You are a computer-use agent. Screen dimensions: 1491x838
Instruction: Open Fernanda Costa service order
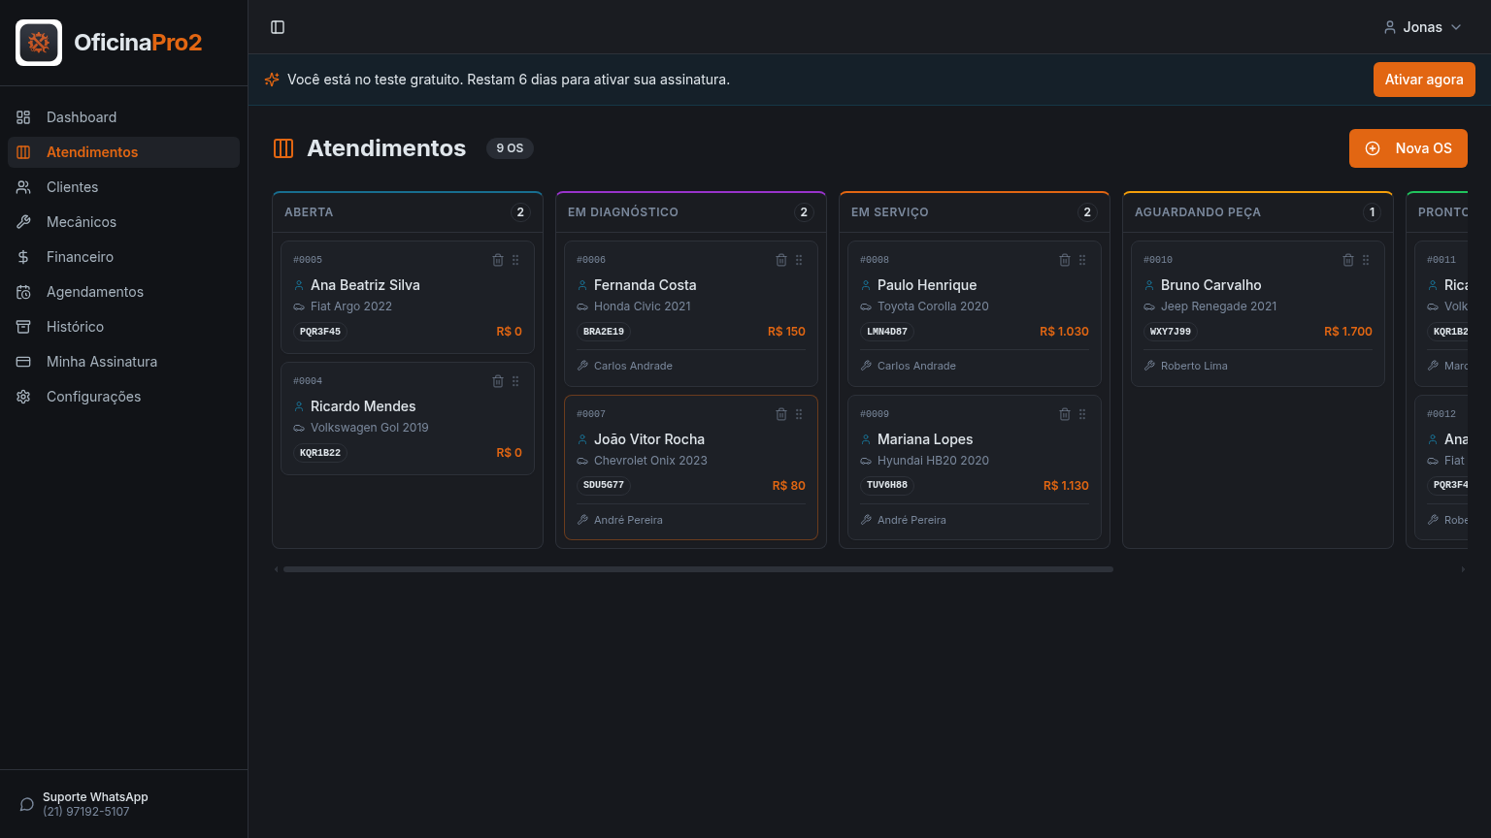691,313
